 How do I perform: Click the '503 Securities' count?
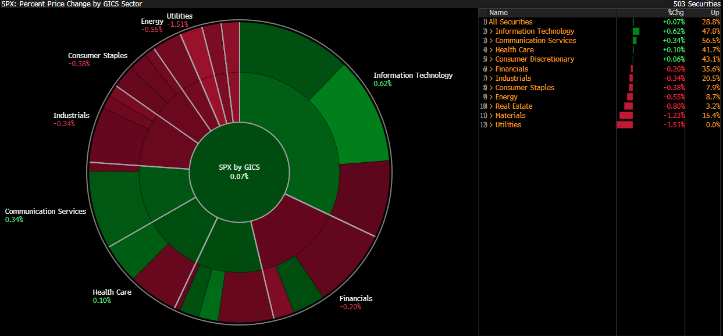(x=696, y=4)
